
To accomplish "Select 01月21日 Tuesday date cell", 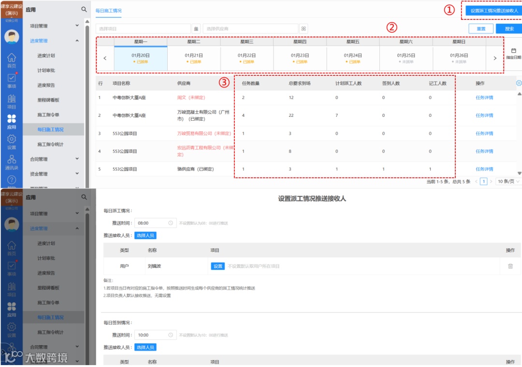I will [194, 58].
